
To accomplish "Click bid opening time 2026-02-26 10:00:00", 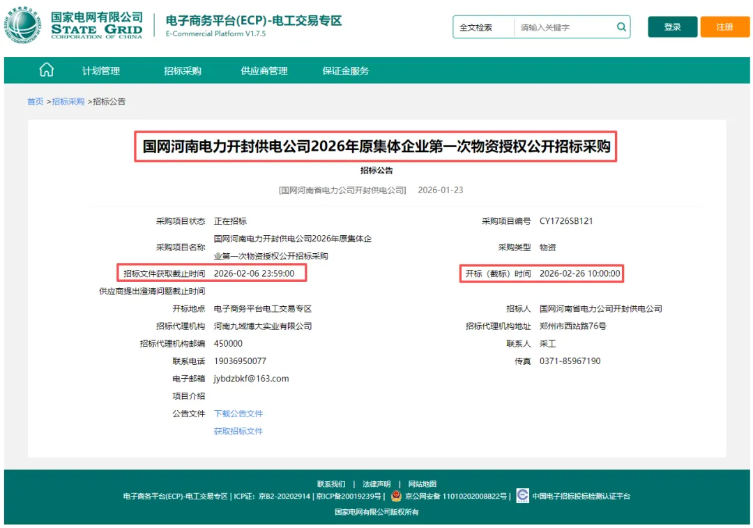I will point(579,273).
